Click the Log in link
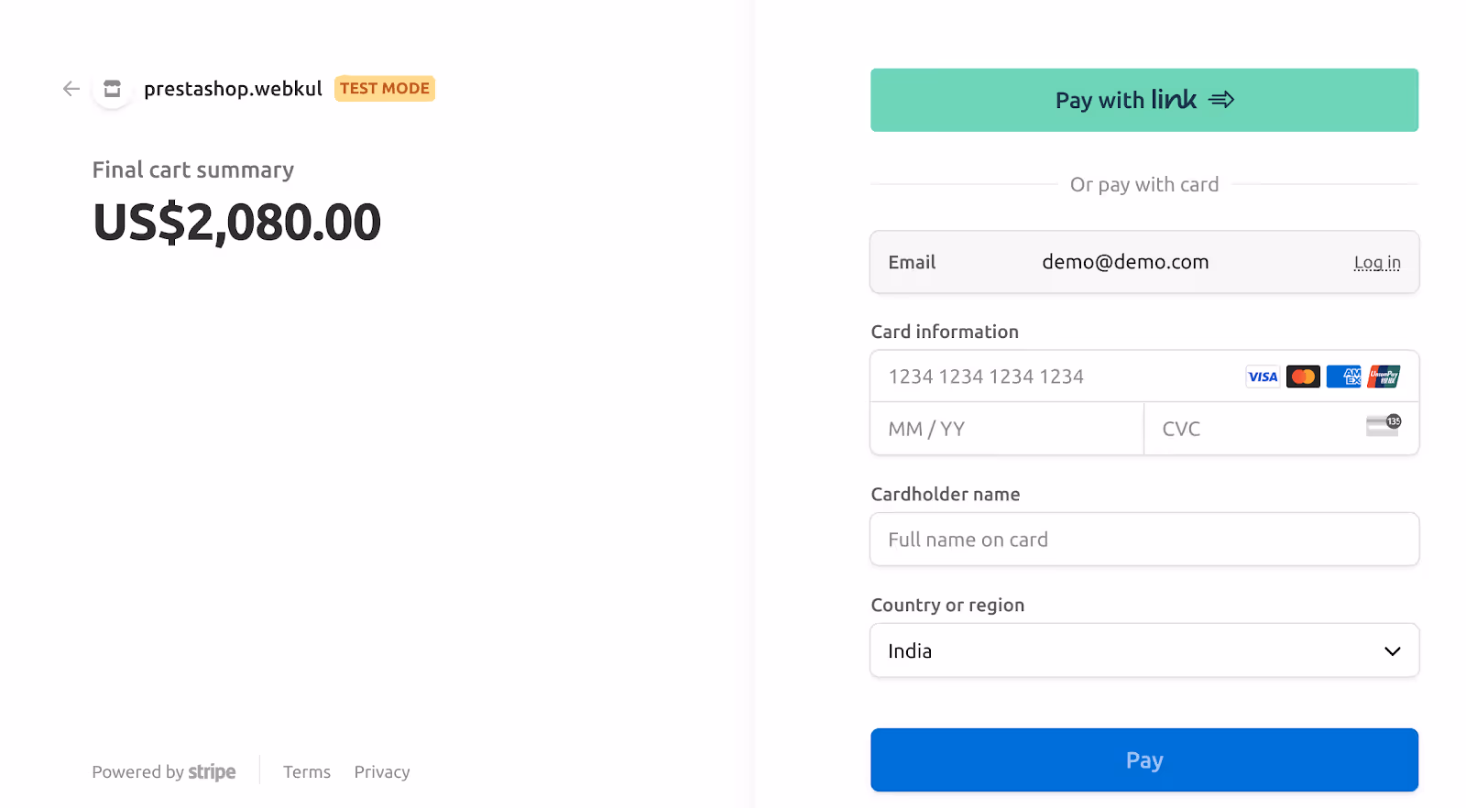This screenshot has height=808, width=1466. (x=1376, y=263)
